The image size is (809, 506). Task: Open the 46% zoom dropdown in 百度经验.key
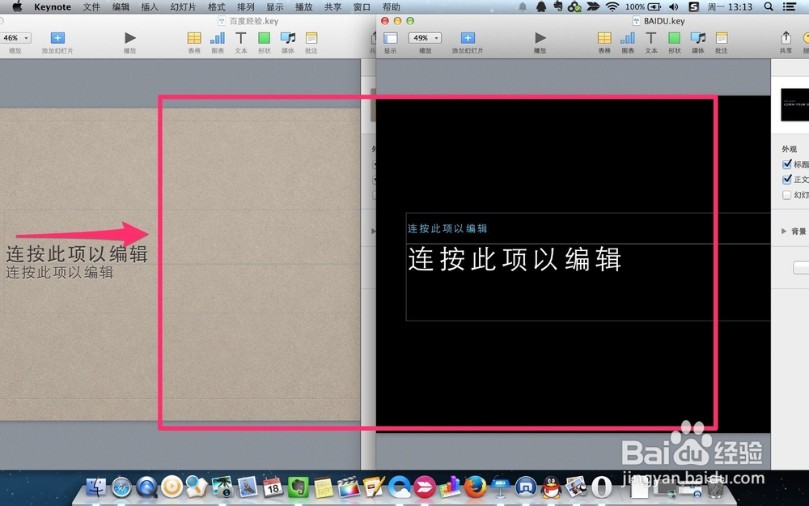point(16,38)
